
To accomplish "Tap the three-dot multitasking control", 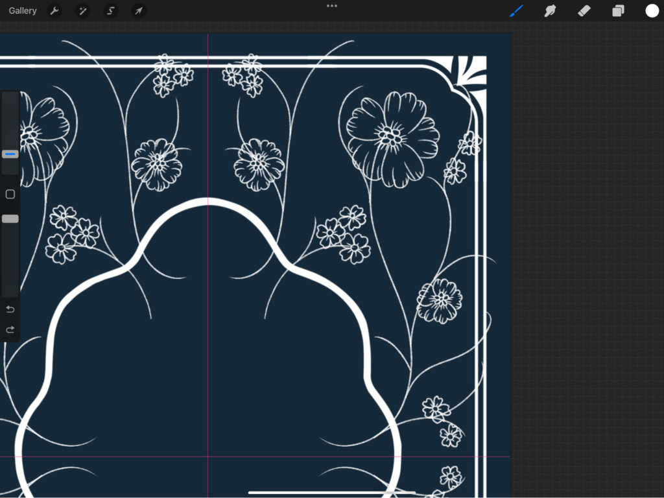I will coord(332,6).
